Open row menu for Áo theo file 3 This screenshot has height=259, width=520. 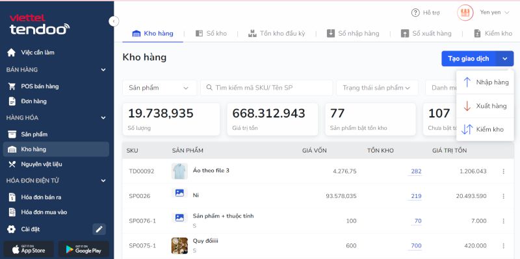pos(503,171)
